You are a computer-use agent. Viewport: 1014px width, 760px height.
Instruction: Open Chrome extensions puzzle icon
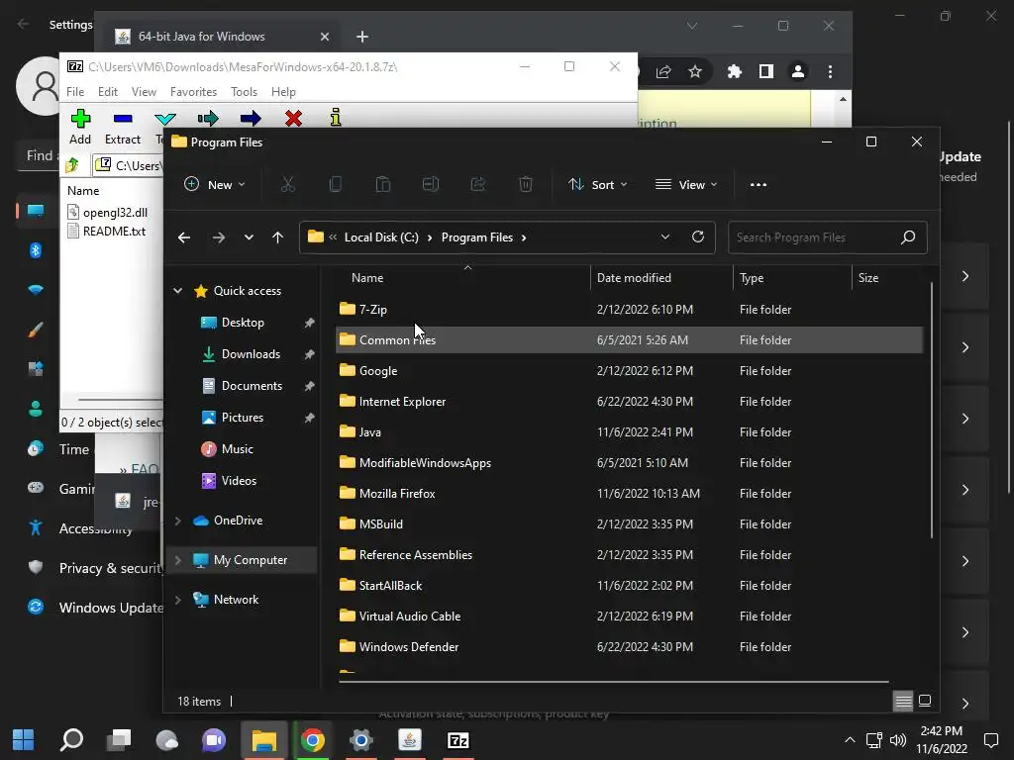(734, 71)
